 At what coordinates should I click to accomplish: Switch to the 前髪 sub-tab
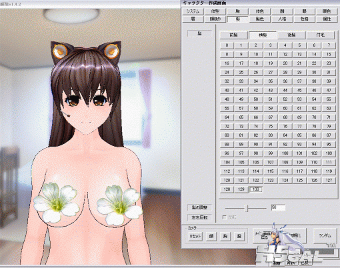point(233,35)
